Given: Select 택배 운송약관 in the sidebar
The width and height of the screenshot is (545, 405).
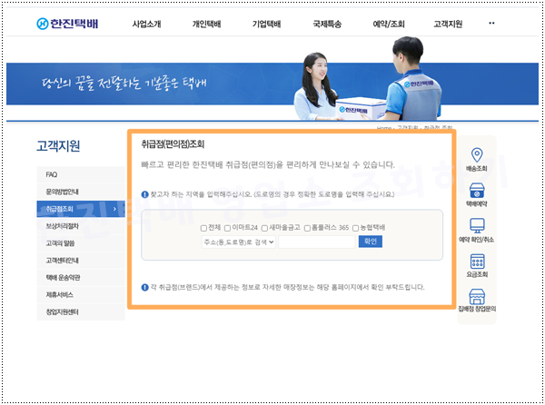Looking at the screenshot, I should point(81,278).
